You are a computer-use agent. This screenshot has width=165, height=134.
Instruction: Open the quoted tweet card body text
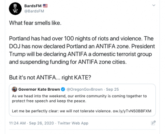click(82, 104)
